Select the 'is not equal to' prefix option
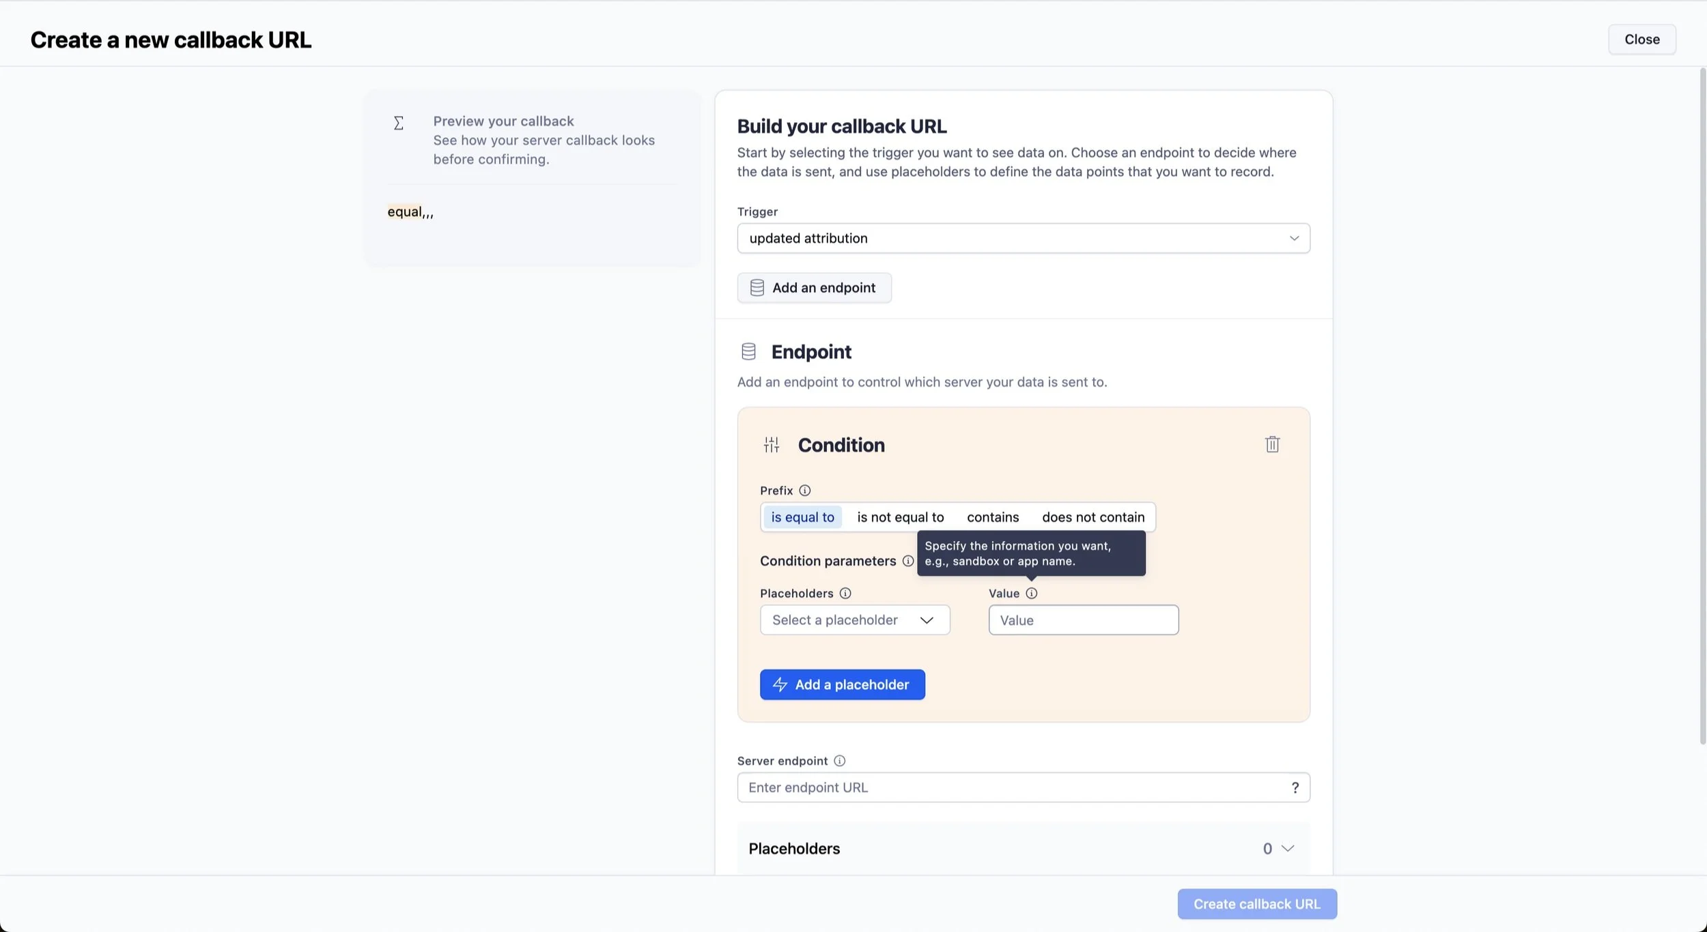 coord(899,516)
